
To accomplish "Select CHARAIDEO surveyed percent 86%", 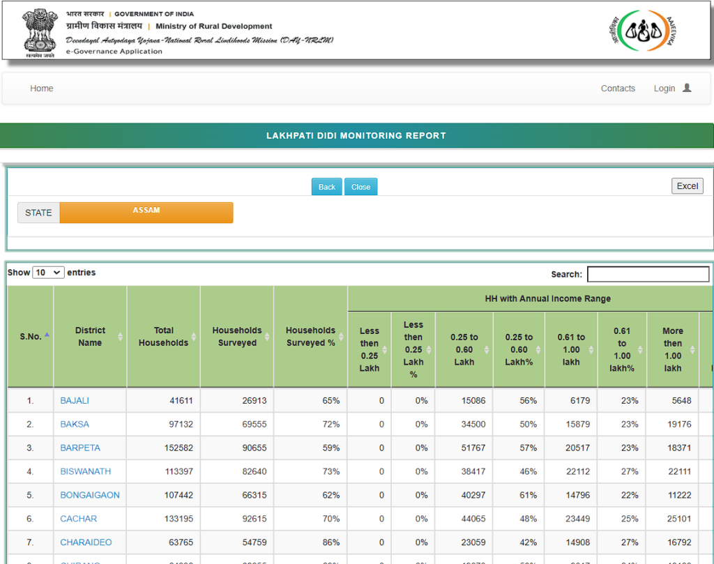I will tap(331, 542).
